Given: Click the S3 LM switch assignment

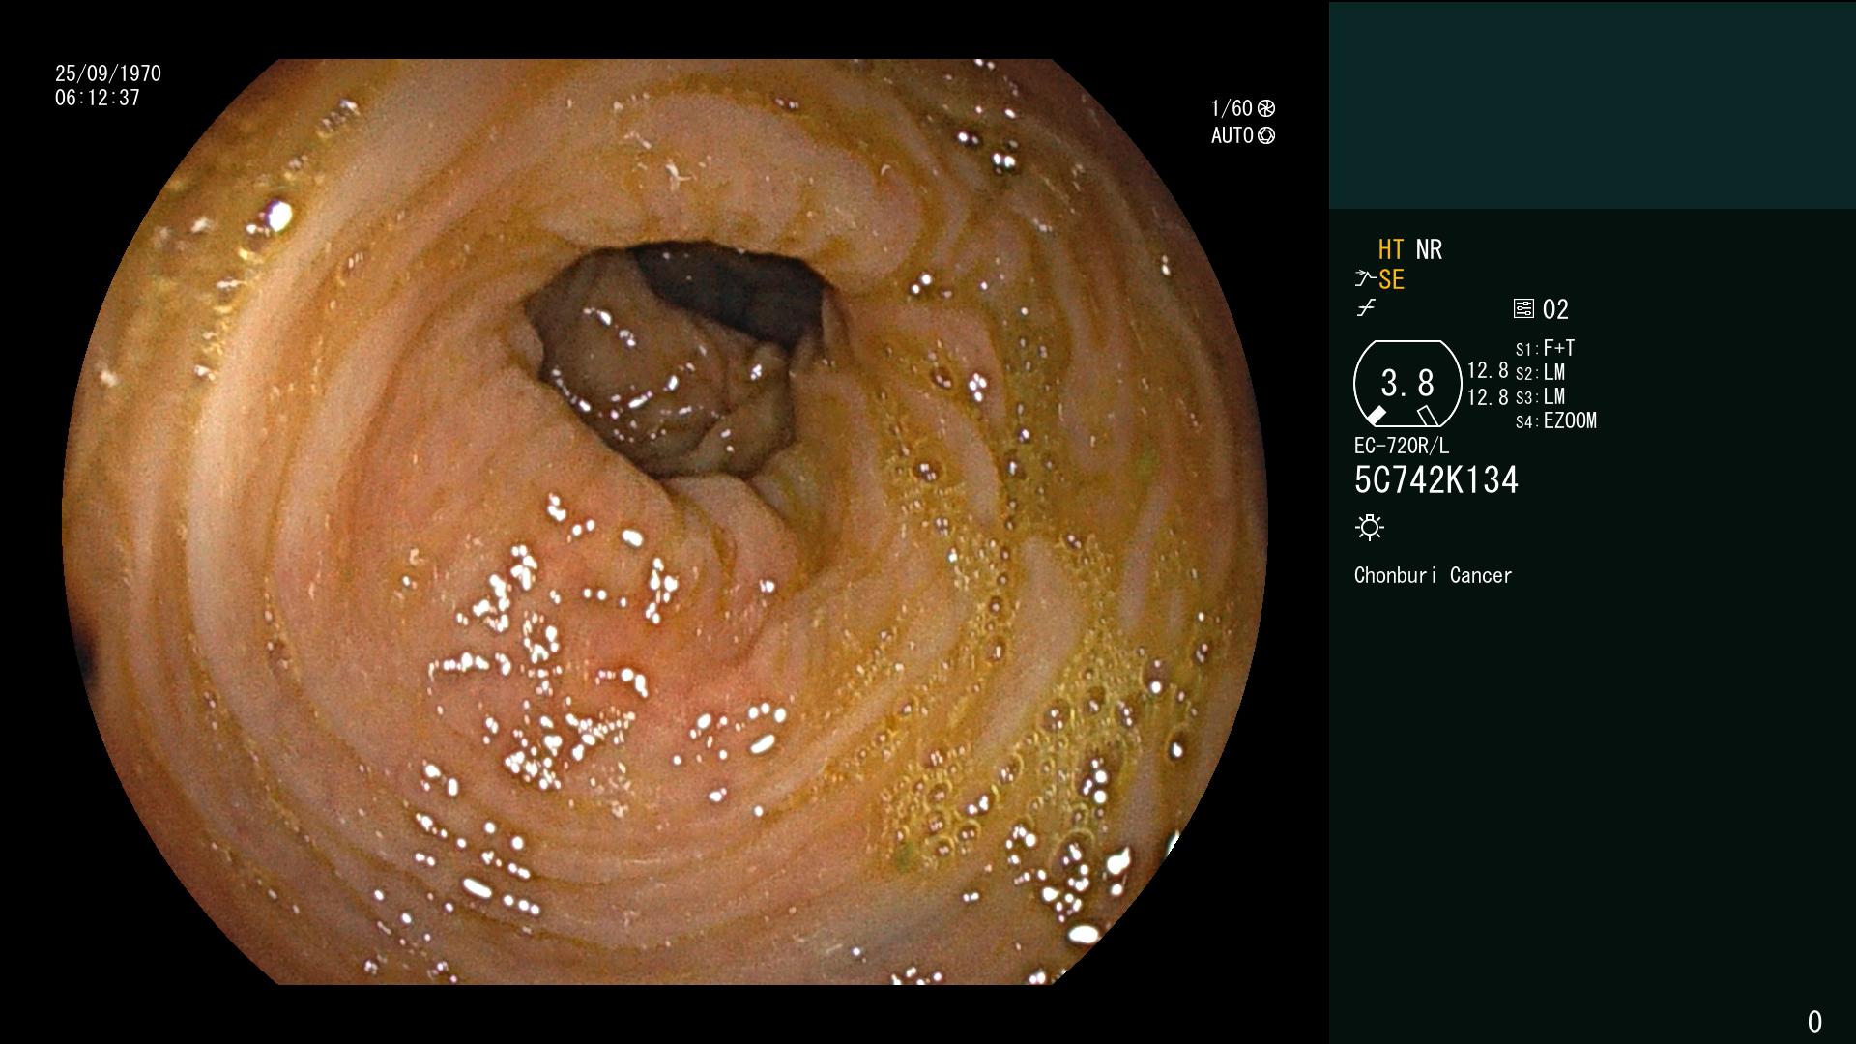Looking at the screenshot, I should (1540, 396).
